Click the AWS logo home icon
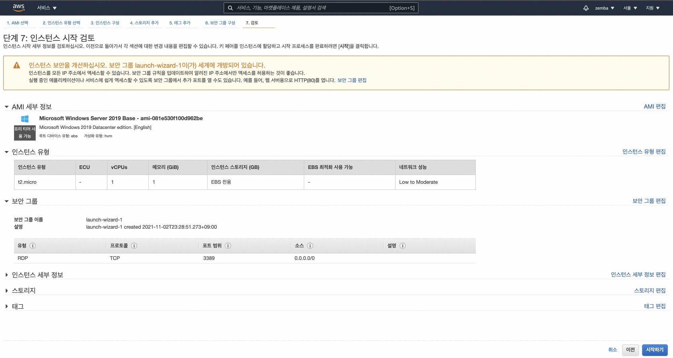This screenshot has width=673, height=358. (x=19, y=8)
